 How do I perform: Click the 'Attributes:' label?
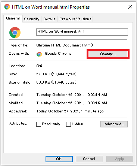18,124
